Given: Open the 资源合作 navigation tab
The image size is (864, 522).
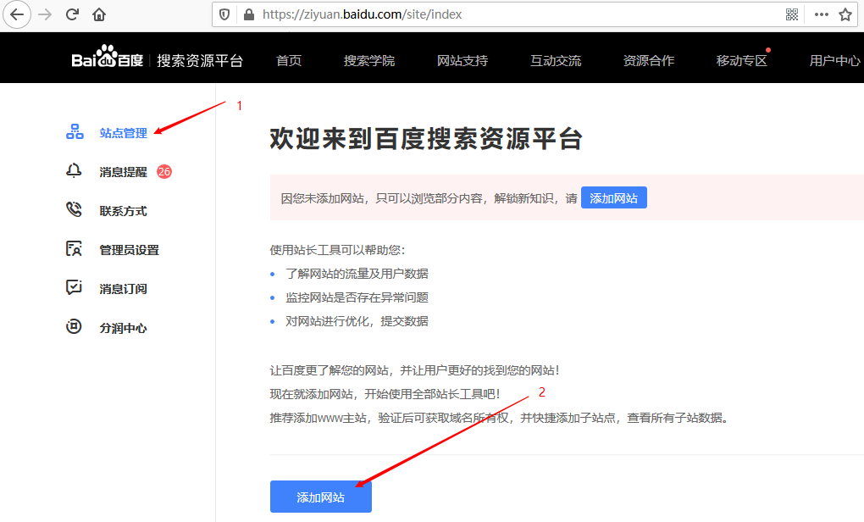Looking at the screenshot, I should [649, 61].
